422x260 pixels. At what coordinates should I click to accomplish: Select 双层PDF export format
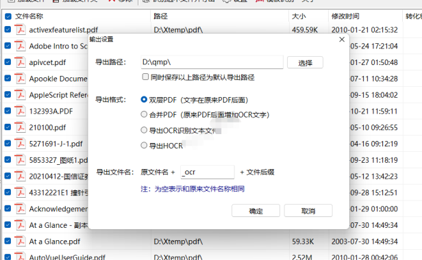[144, 99]
